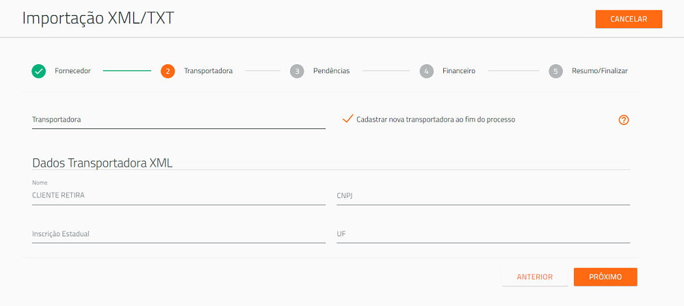The height and width of the screenshot is (306, 684).
Task: Click the CANCELAR button
Action: point(629,19)
